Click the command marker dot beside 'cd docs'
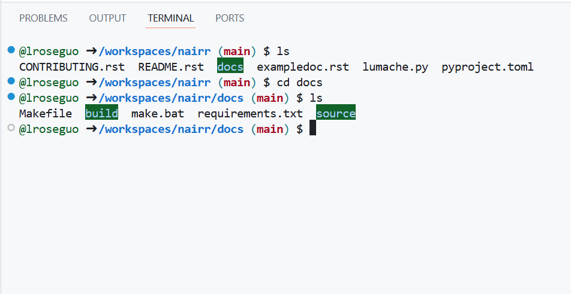This screenshot has height=294, width=571. click(x=11, y=81)
